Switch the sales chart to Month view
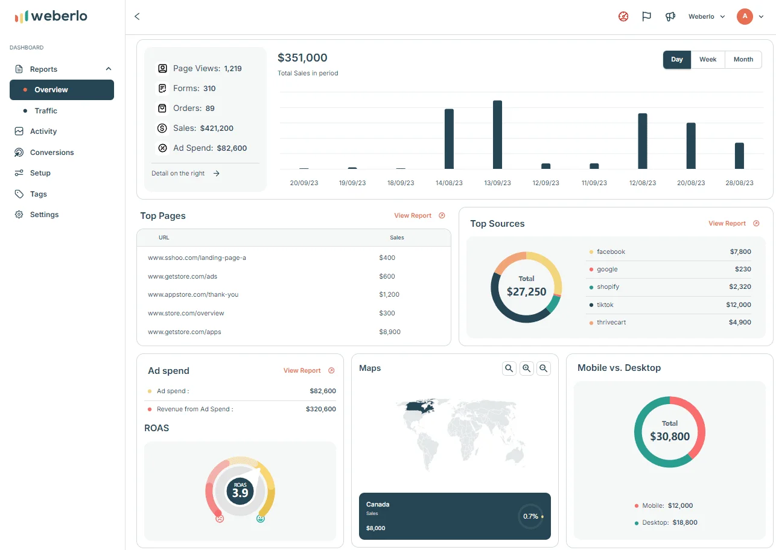This screenshot has height=550, width=776. (x=743, y=59)
